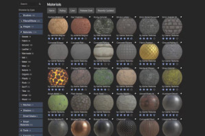Expand the Smart Materials category
Screen dimensions: 205x136
(x=31, y=123)
